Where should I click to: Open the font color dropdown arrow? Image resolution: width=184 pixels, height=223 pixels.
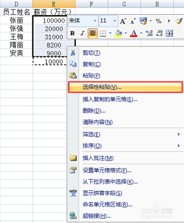[141, 33]
